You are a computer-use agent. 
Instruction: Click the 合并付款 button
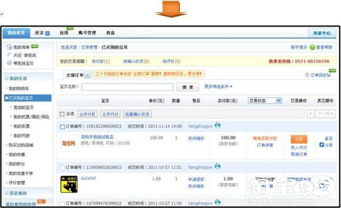click(87, 114)
